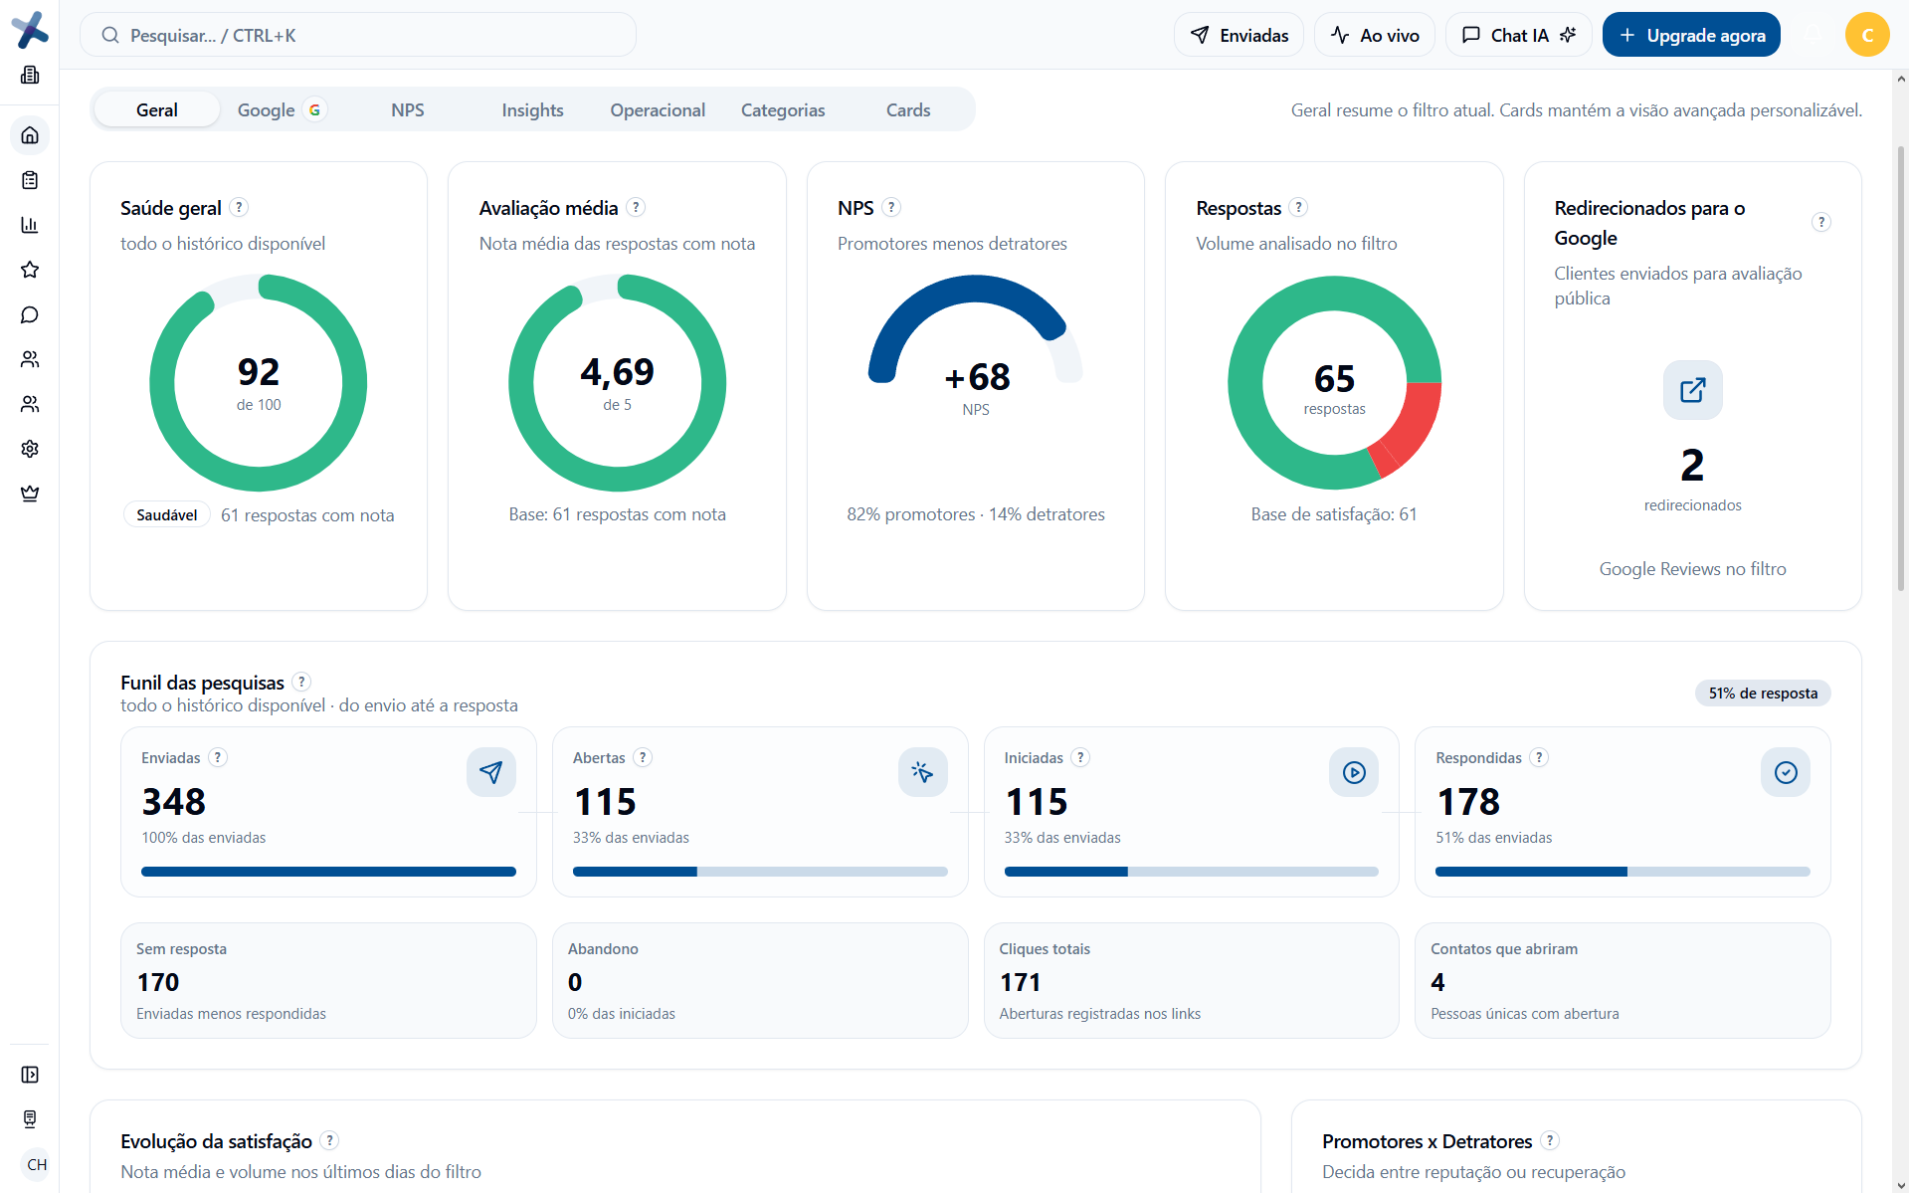The height and width of the screenshot is (1193, 1909).
Task: Open the bar chart reports sidebar icon
Action: pos(30,225)
